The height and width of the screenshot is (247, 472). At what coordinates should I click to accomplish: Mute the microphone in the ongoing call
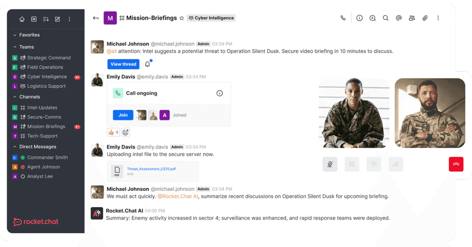(x=330, y=164)
